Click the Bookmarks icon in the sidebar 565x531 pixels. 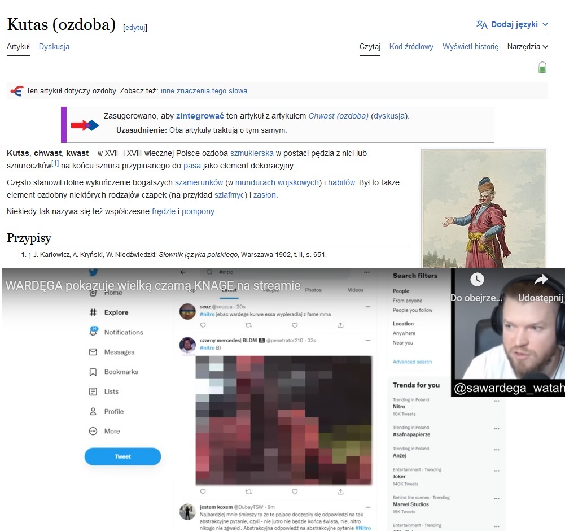coord(93,372)
